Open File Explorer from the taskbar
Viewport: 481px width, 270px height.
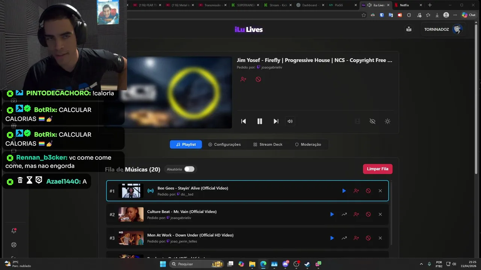click(252, 264)
